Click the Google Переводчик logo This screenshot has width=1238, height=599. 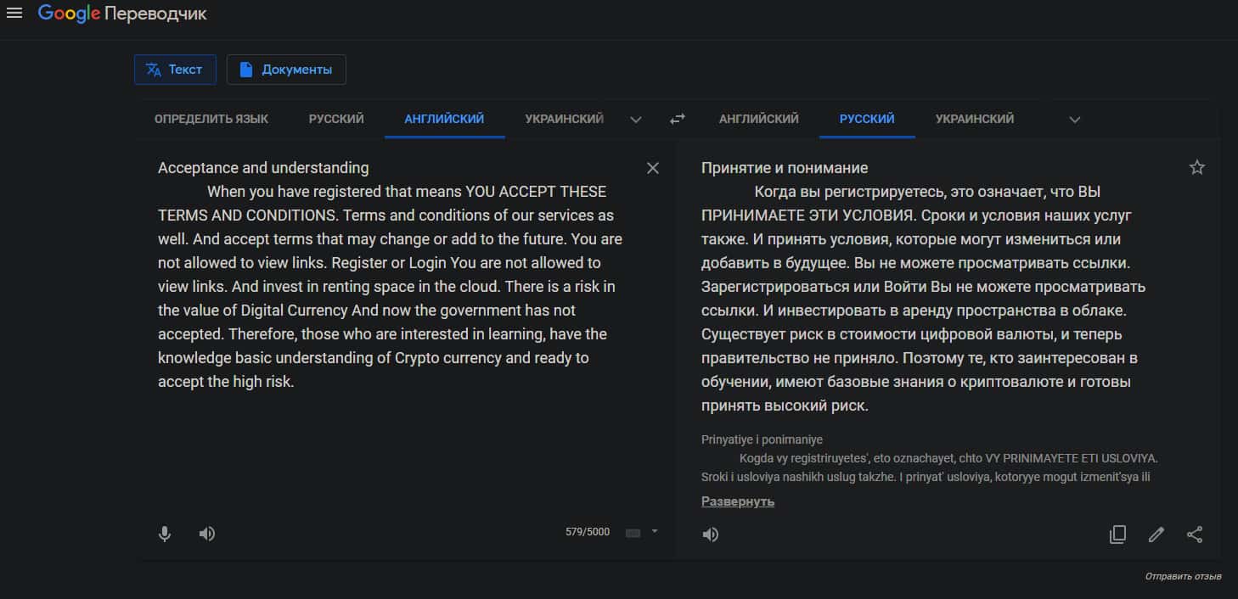tap(122, 14)
